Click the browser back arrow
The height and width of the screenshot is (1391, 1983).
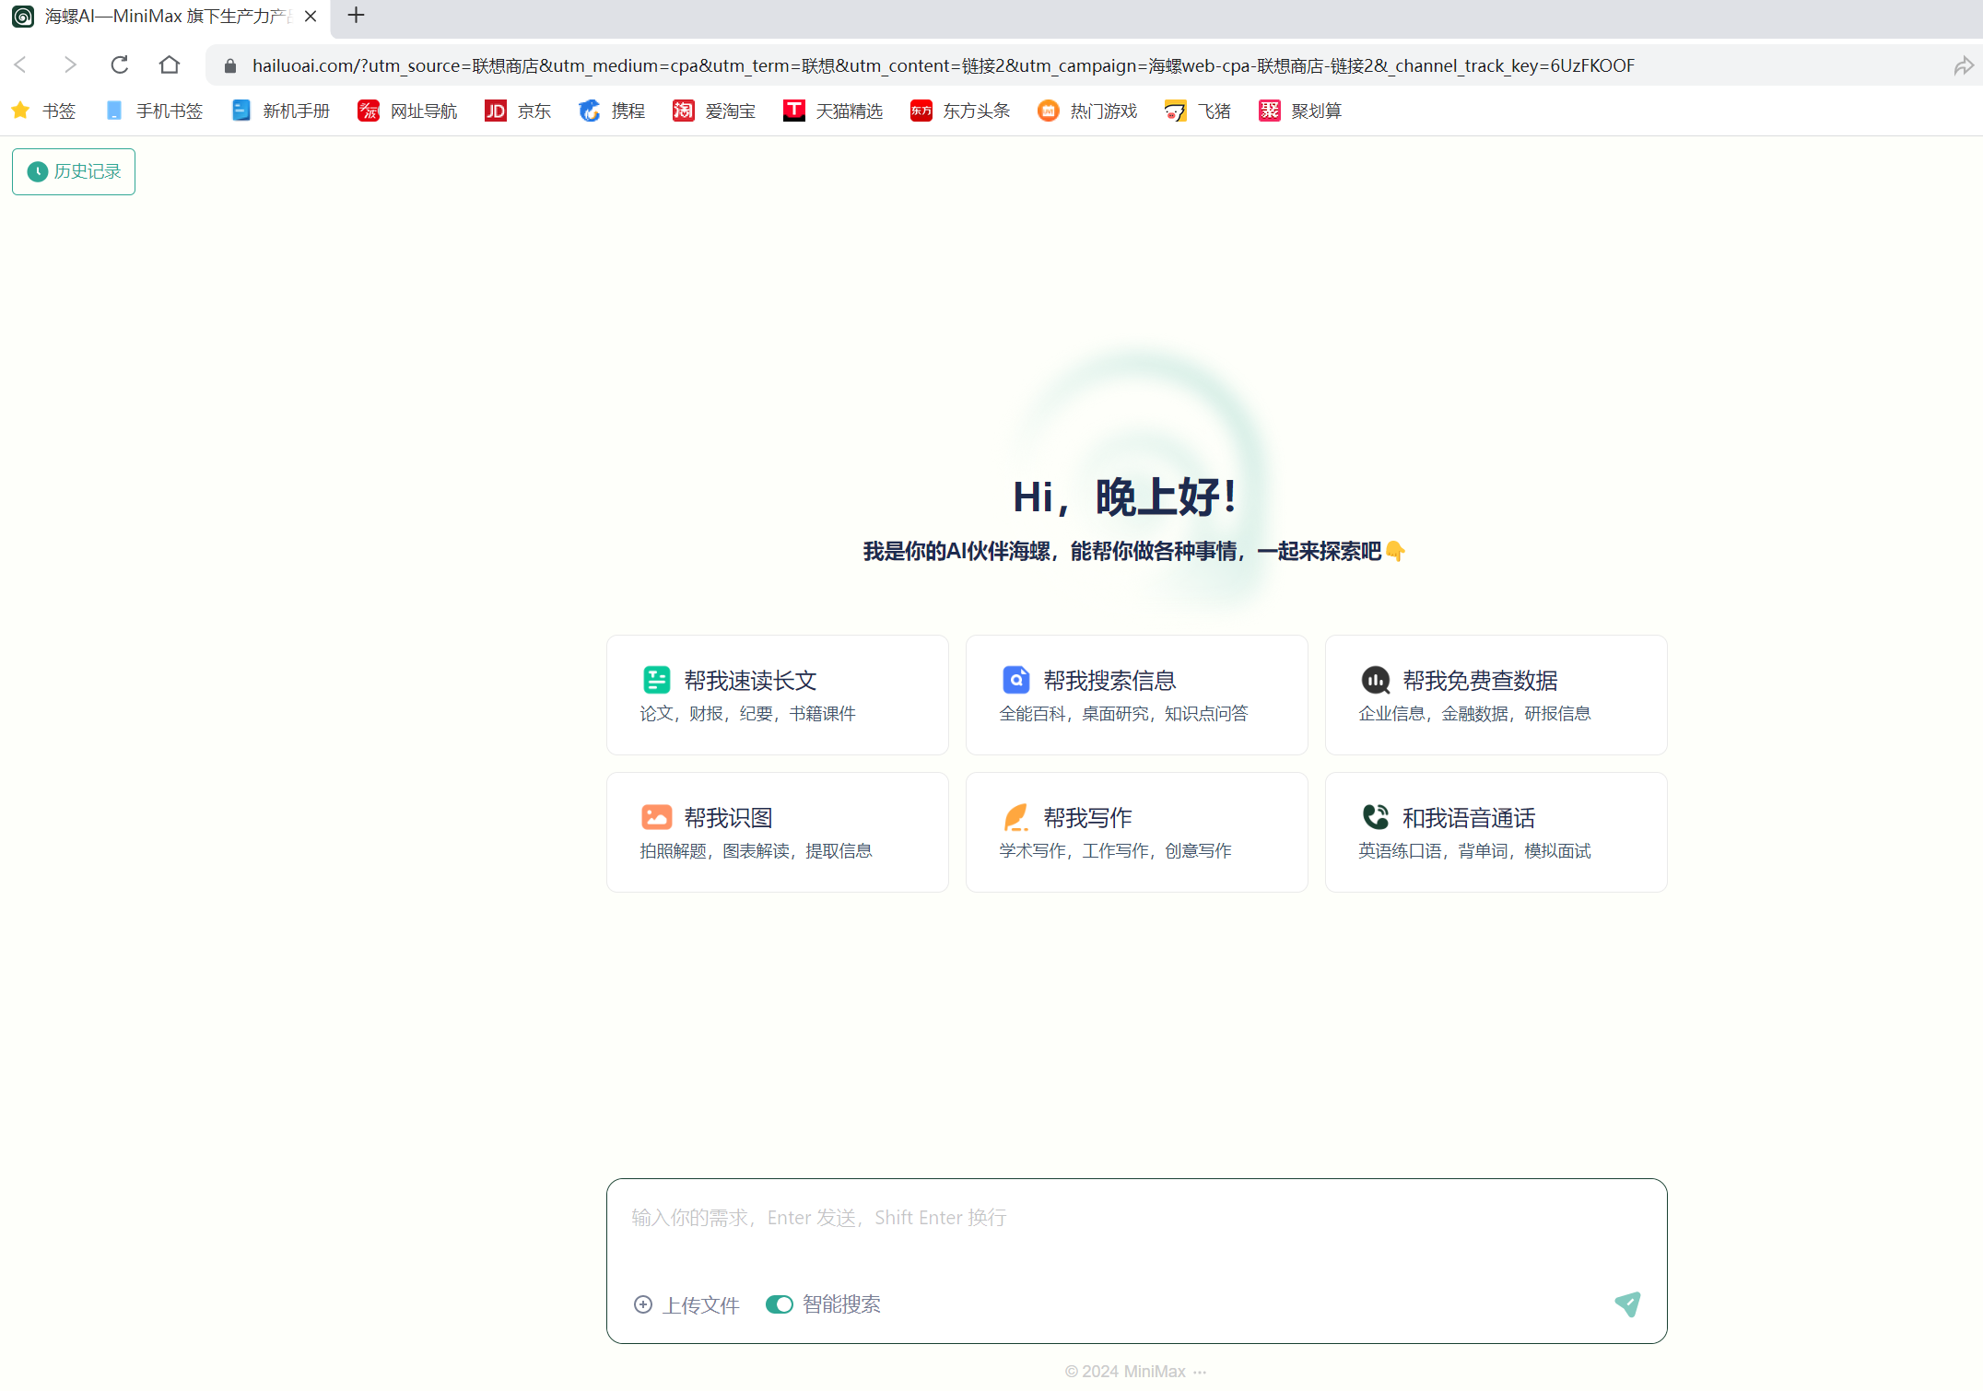coord(20,64)
